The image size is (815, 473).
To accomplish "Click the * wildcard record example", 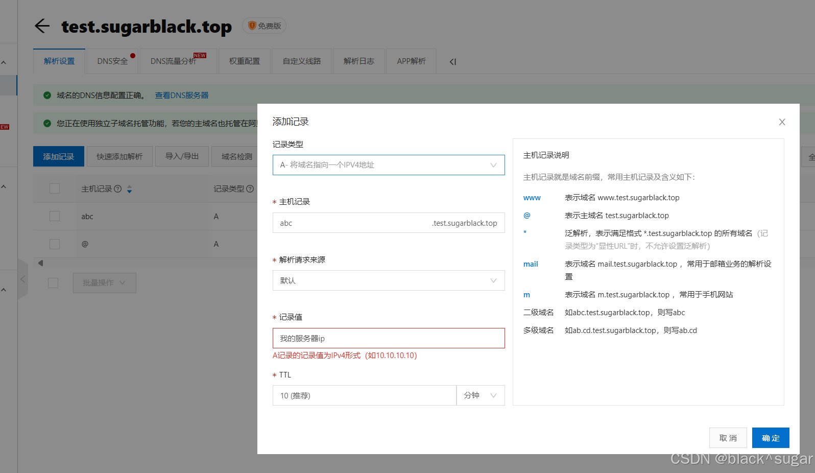I will pos(525,233).
